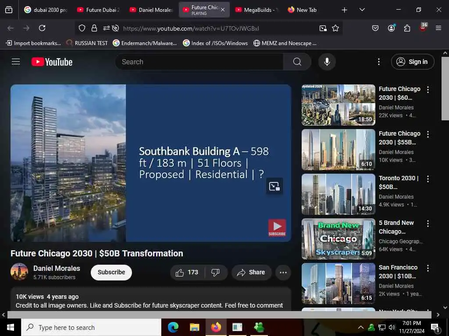The width and height of the screenshot is (449, 336).
Task: Switch to MegaBuilds tab
Action: pos(257,10)
